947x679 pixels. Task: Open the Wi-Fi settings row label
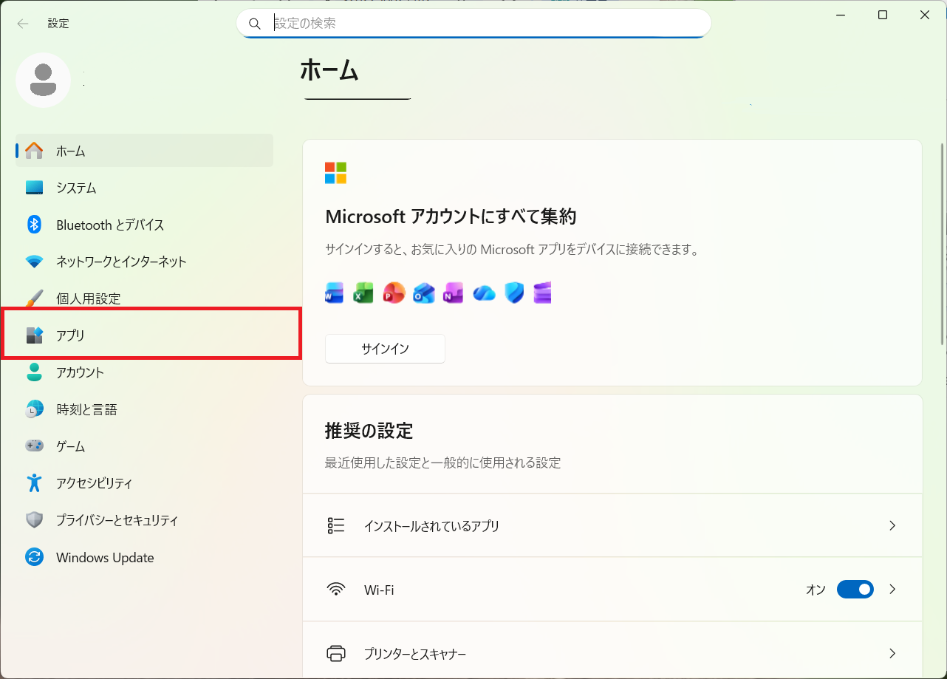click(x=379, y=590)
